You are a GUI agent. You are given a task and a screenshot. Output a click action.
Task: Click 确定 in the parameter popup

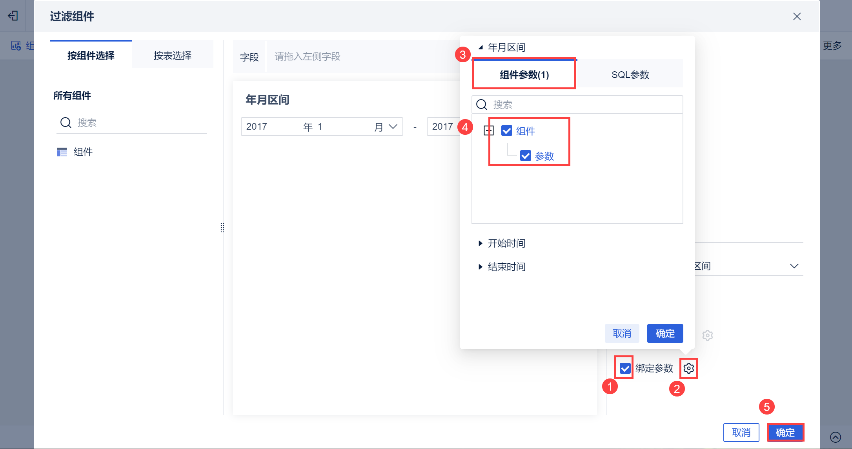pyautogui.click(x=665, y=333)
